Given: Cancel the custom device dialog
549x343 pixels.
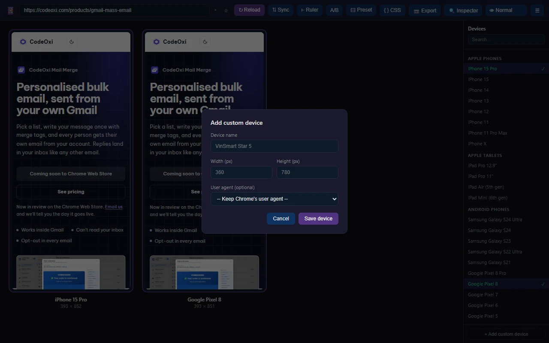Looking at the screenshot, I should 281,219.
